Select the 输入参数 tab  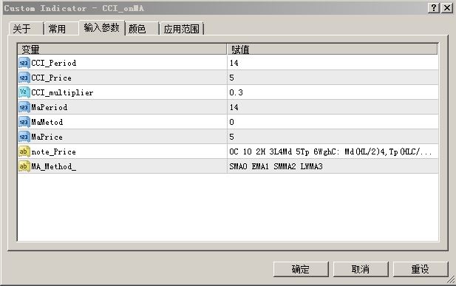click(101, 27)
